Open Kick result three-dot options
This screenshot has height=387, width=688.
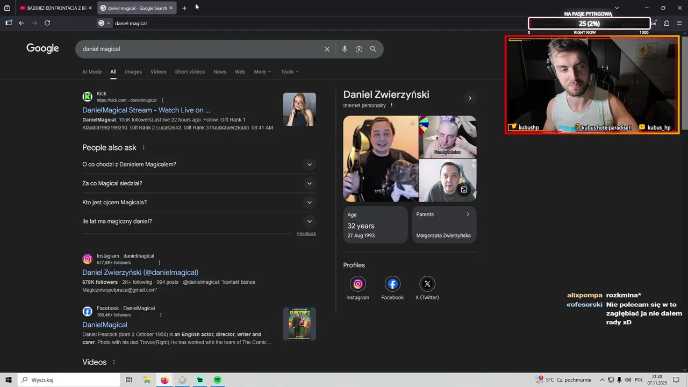tap(163, 101)
